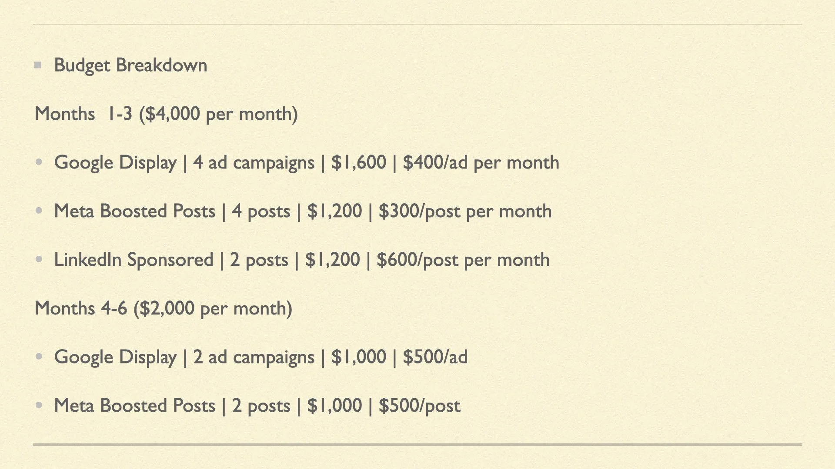The height and width of the screenshot is (469, 835).
Task: Click the bullet before 2-post Meta Boosted row
Action: point(39,406)
